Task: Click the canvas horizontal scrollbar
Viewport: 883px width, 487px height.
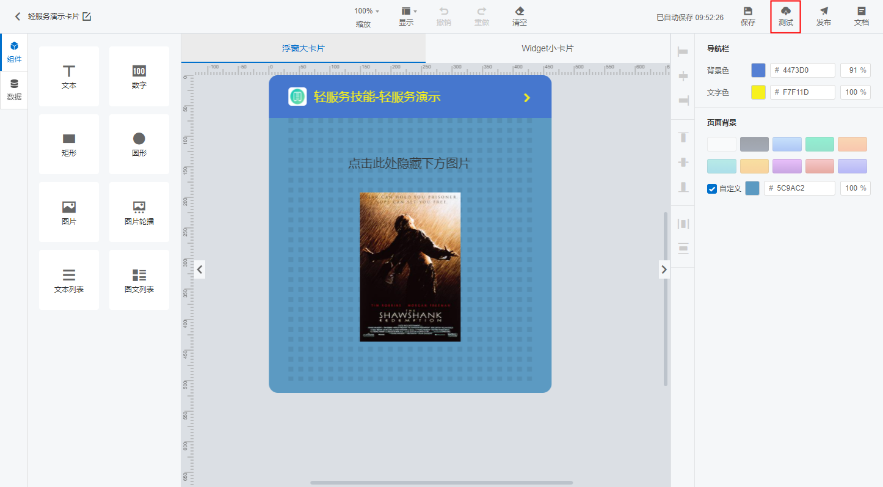Action: (442, 483)
